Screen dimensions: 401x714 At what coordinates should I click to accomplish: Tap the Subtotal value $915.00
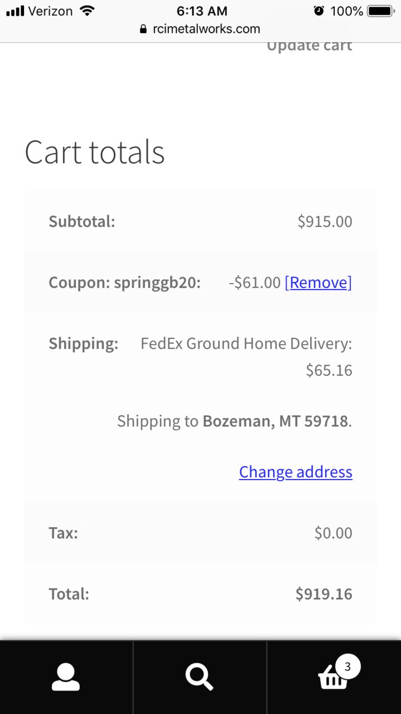point(325,222)
